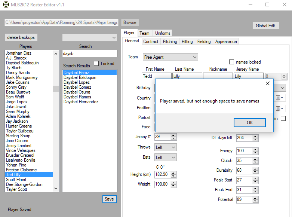Open the Appearance sub-tab

(226, 42)
